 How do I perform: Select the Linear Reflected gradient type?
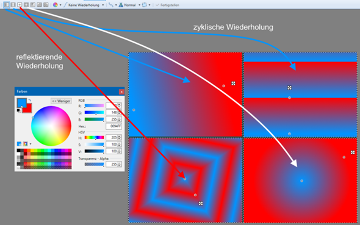13,5
